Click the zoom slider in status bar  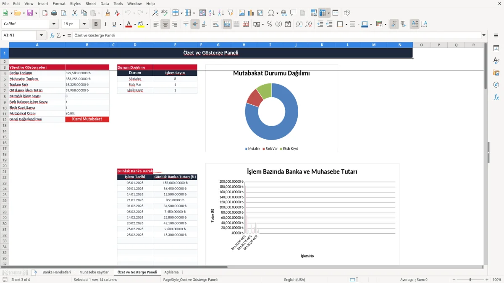pos(470,280)
